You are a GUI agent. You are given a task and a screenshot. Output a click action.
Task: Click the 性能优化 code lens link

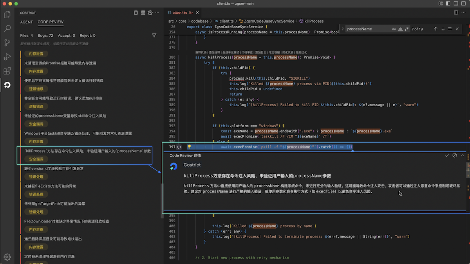(301, 52)
